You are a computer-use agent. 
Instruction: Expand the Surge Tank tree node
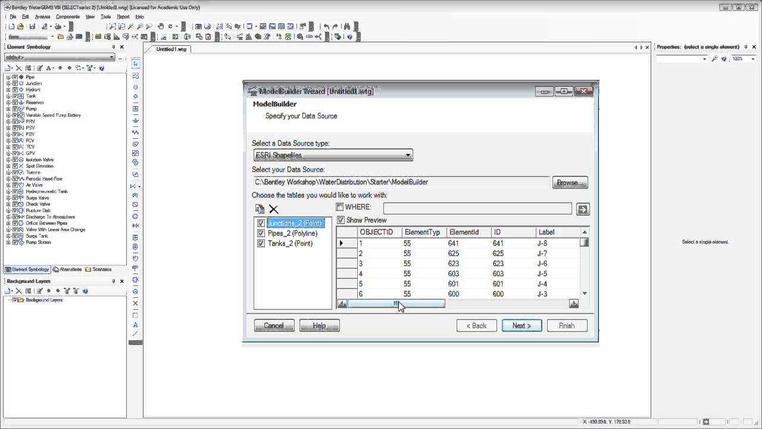point(8,236)
